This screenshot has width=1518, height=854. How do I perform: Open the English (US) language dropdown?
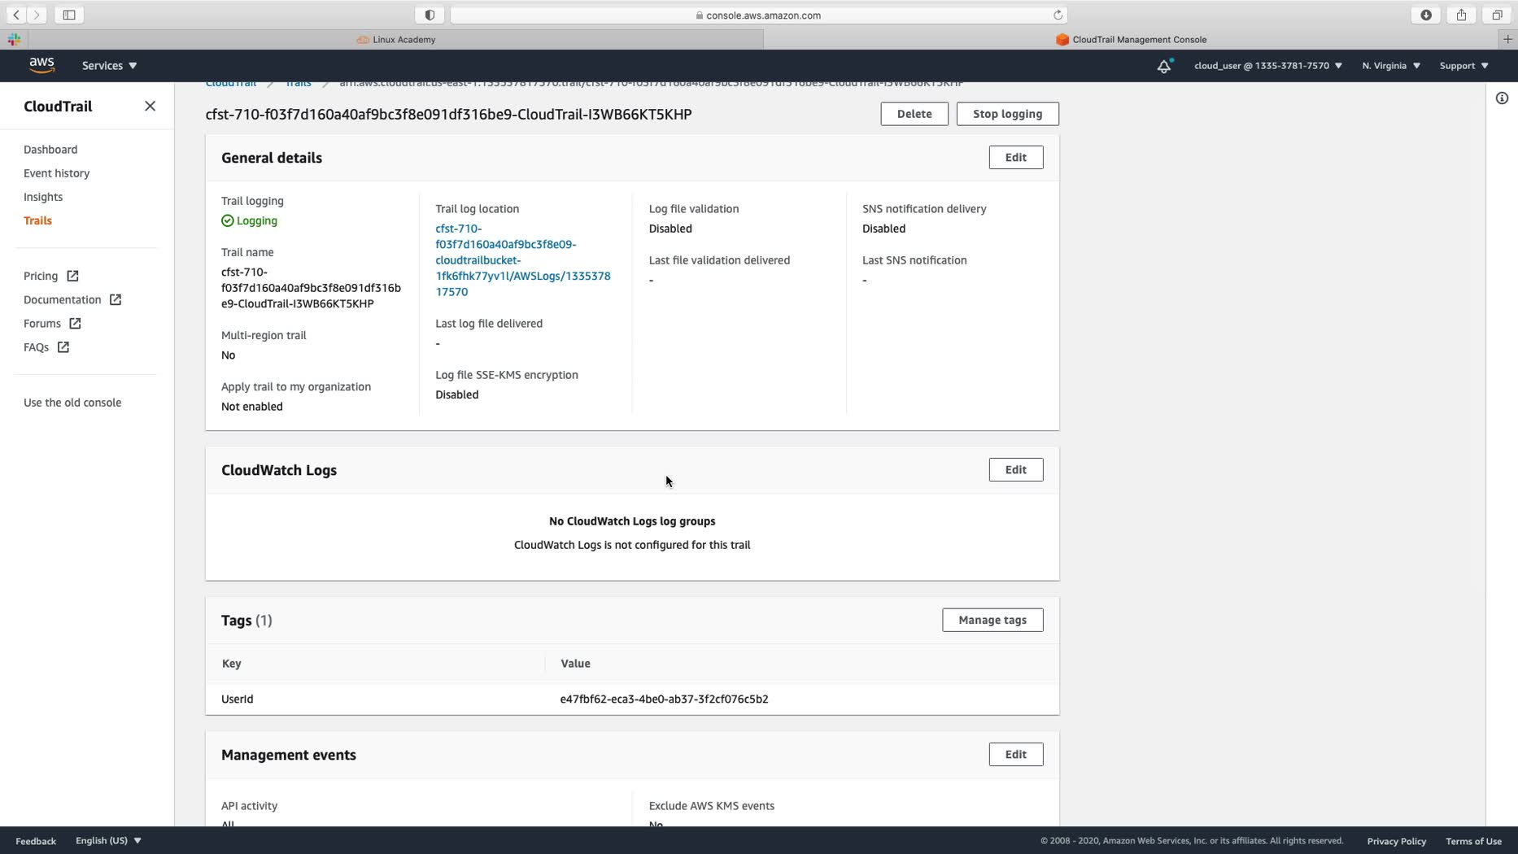coord(108,841)
